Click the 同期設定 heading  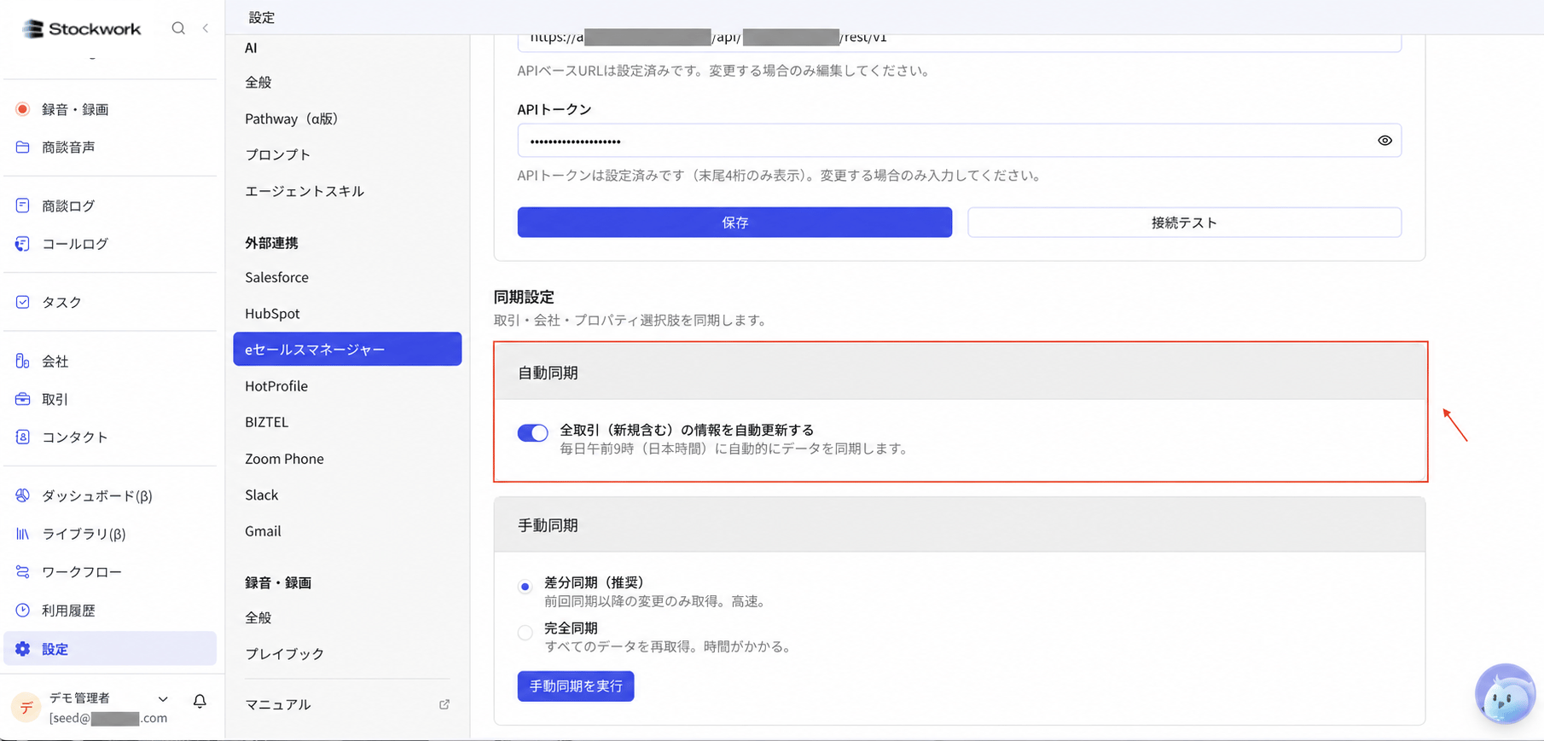(x=524, y=297)
